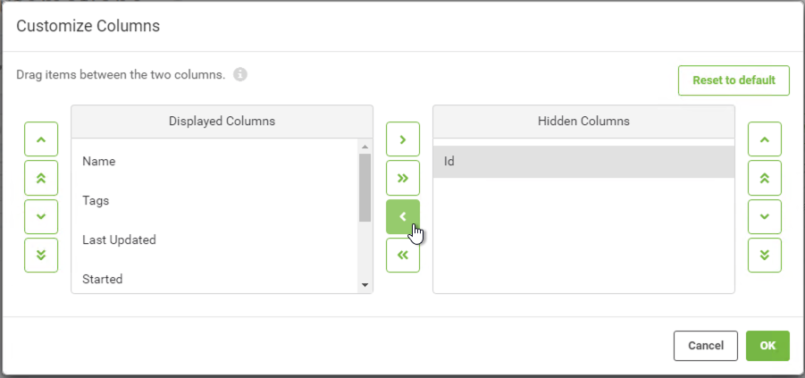Move selected displayed column to bottom

(41, 256)
